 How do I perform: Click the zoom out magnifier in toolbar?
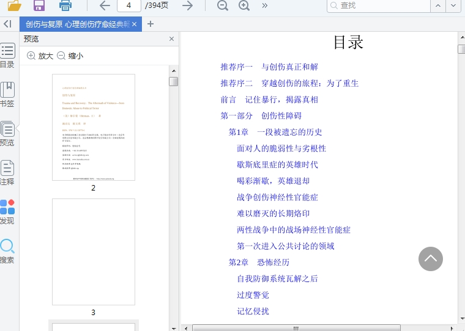pyautogui.click(x=223, y=5)
